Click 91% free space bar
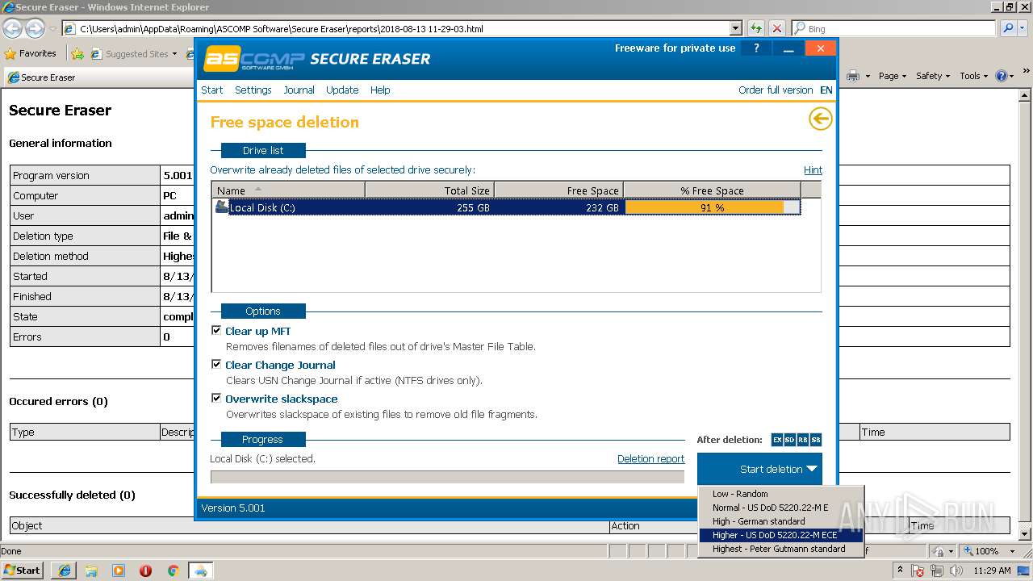1033x581 pixels. point(713,207)
